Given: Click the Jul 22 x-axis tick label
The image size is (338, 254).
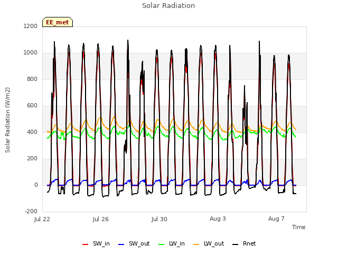Looking at the screenshot, I should click(x=42, y=219).
